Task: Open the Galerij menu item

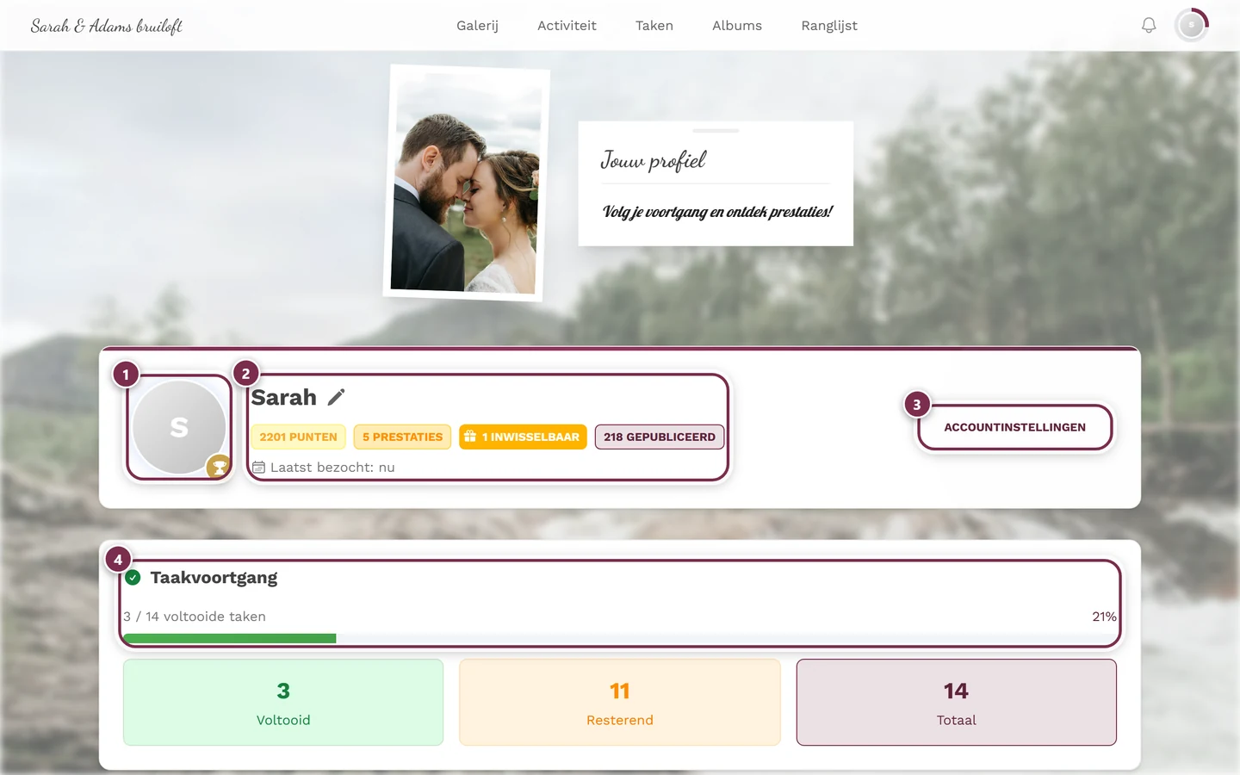Action: 477,26
